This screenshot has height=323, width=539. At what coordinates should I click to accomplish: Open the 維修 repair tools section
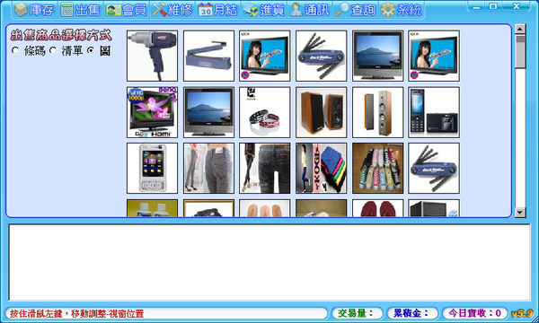pos(172,10)
